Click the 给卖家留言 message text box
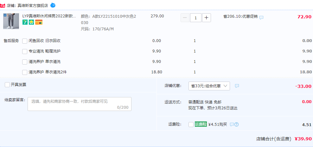Screen dimensions: 313x147 coord(80,104)
